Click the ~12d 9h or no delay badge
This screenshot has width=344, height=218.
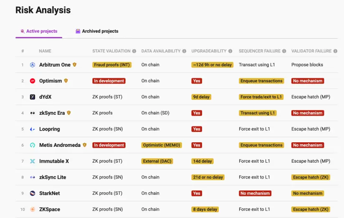tap(212, 65)
